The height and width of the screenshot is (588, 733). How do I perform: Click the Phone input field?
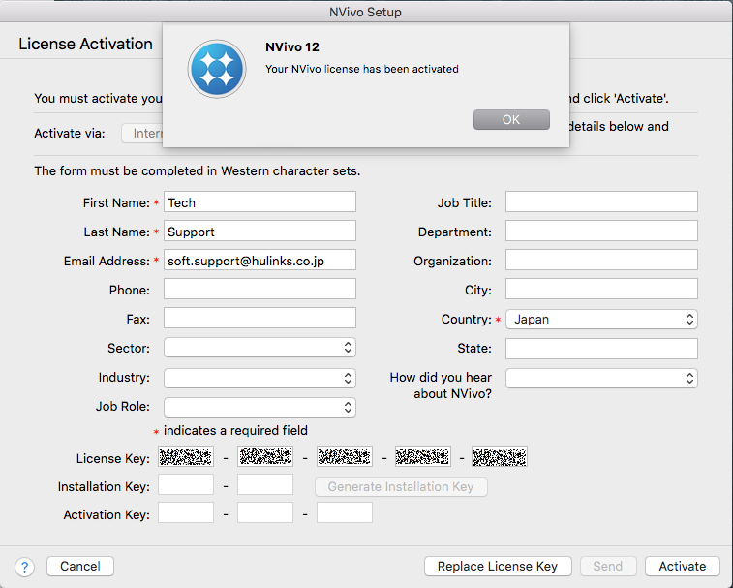coord(260,289)
